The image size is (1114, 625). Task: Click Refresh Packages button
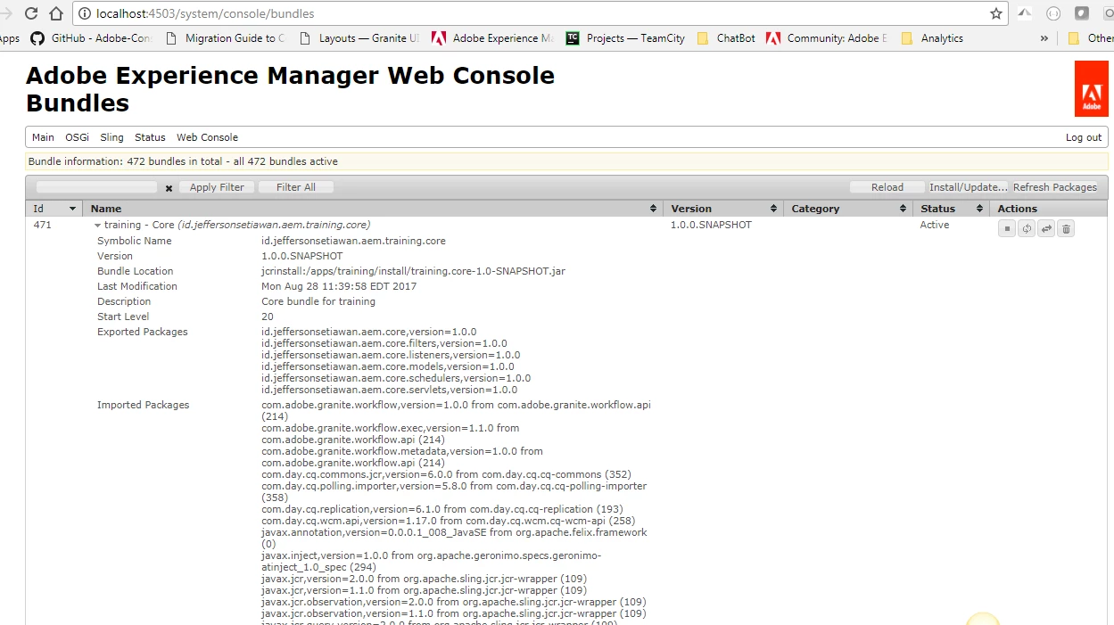1055,187
